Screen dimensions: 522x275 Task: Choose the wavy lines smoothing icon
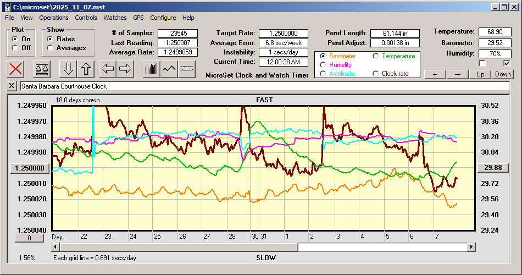[187, 69]
